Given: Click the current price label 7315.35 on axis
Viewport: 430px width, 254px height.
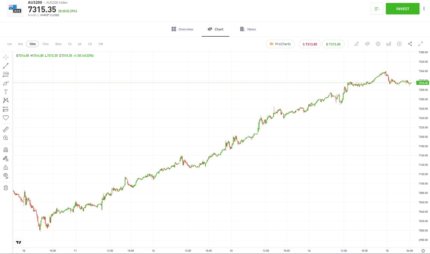Looking at the screenshot, I should (x=423, y=83).
